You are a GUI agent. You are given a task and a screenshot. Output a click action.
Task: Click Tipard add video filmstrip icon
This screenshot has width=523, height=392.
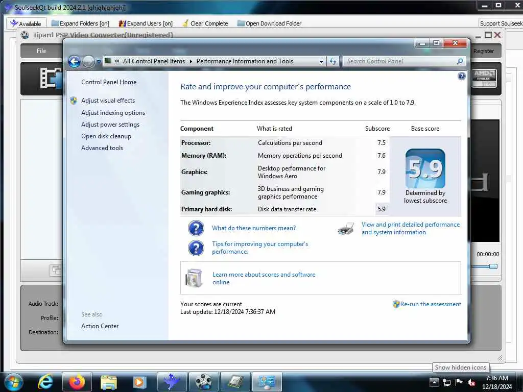tap(51, 78)
